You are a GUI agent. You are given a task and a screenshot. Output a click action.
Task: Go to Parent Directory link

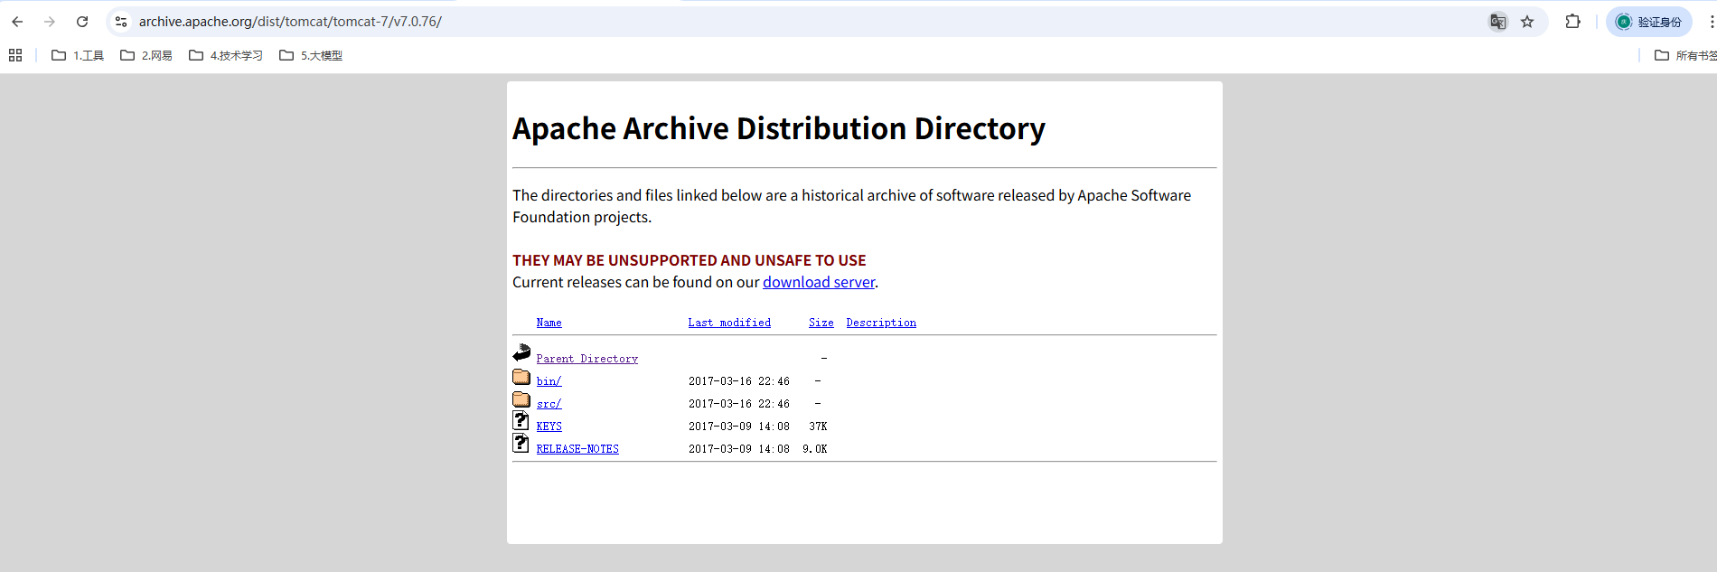[586, 359]
